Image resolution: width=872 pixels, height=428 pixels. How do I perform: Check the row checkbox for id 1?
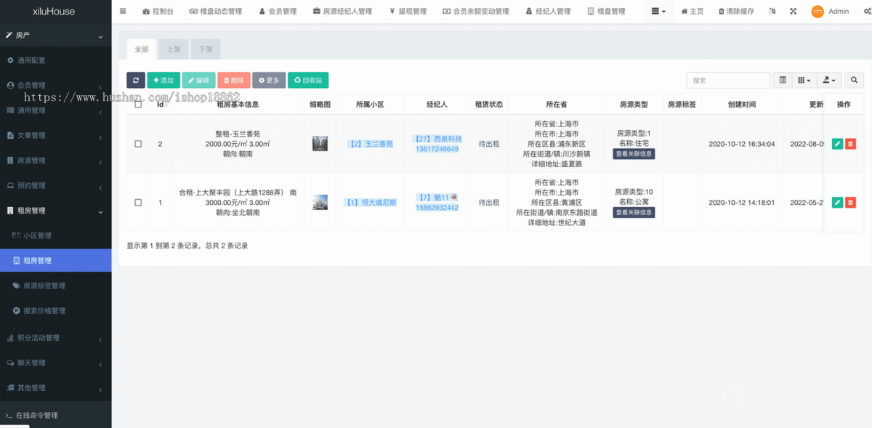tap(137, 202)
